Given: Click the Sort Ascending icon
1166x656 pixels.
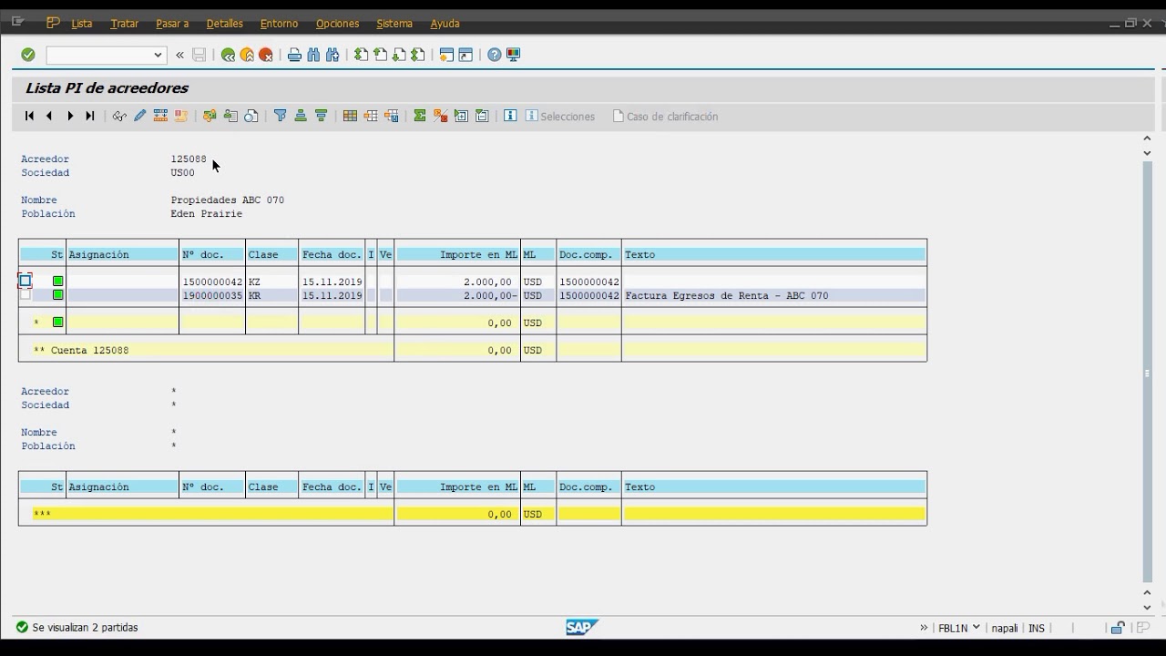Looking at the screenshot, I should (300, 116).
